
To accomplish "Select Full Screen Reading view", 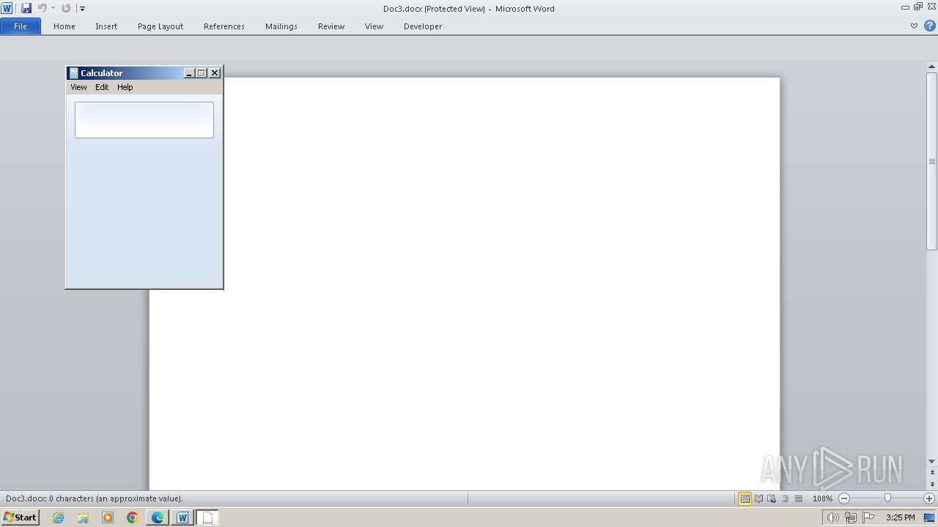I will (x=758, y=498).
